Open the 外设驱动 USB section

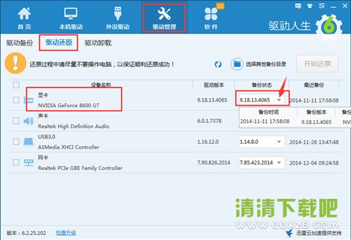117,18
